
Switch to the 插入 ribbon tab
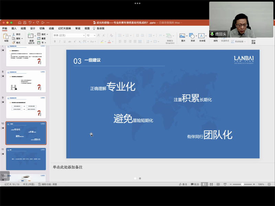(13, 28)
